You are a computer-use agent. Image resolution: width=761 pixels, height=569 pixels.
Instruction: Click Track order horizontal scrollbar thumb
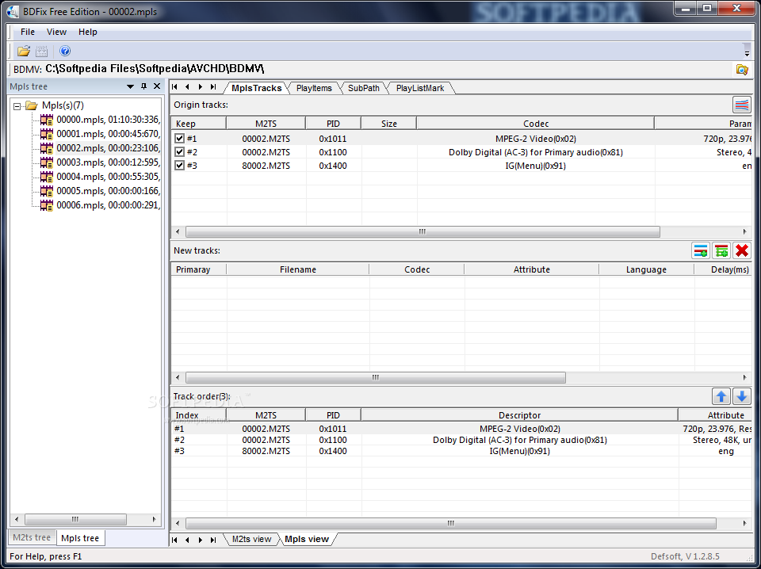coord(451,523)
